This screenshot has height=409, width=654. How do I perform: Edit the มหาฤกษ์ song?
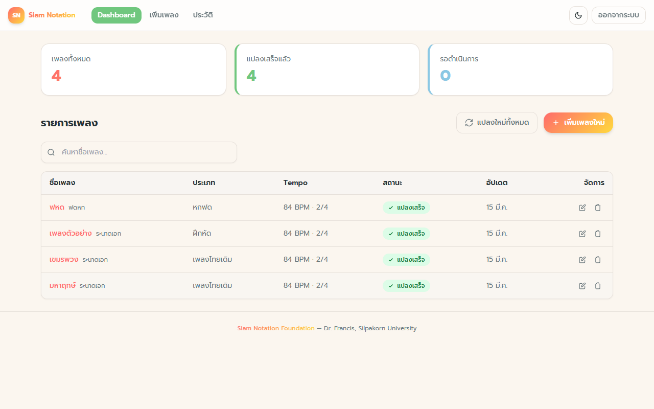point(582,286)
